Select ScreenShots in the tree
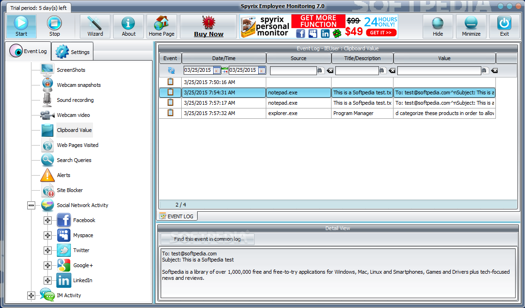The width and height of the screenshot is (525, 308). coord(71,70)
